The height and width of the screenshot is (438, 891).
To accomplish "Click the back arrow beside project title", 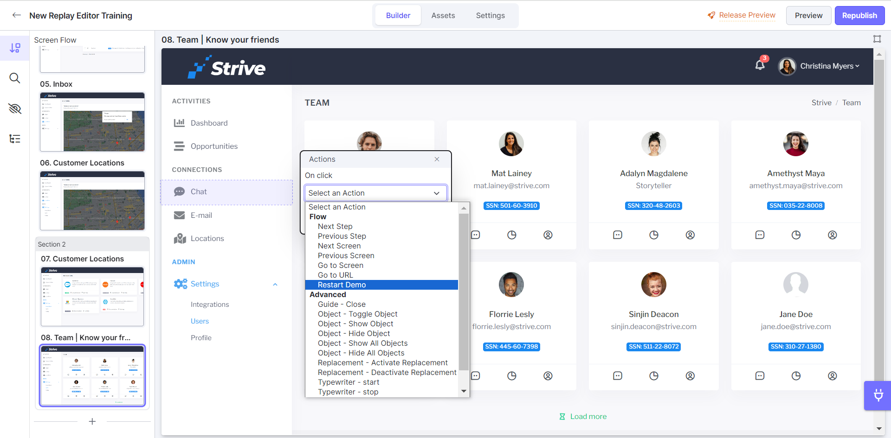I will click(17, 15).
